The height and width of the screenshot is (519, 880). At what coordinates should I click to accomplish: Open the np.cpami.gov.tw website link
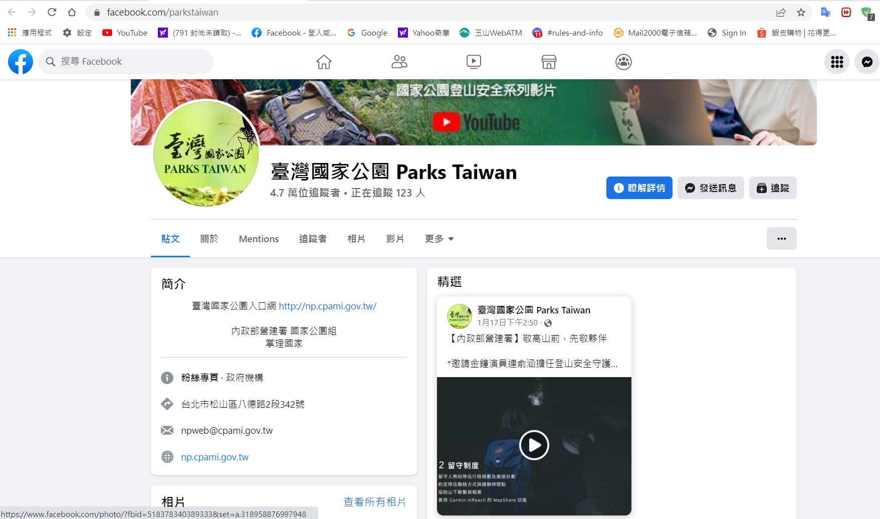[x=214, y=457]
